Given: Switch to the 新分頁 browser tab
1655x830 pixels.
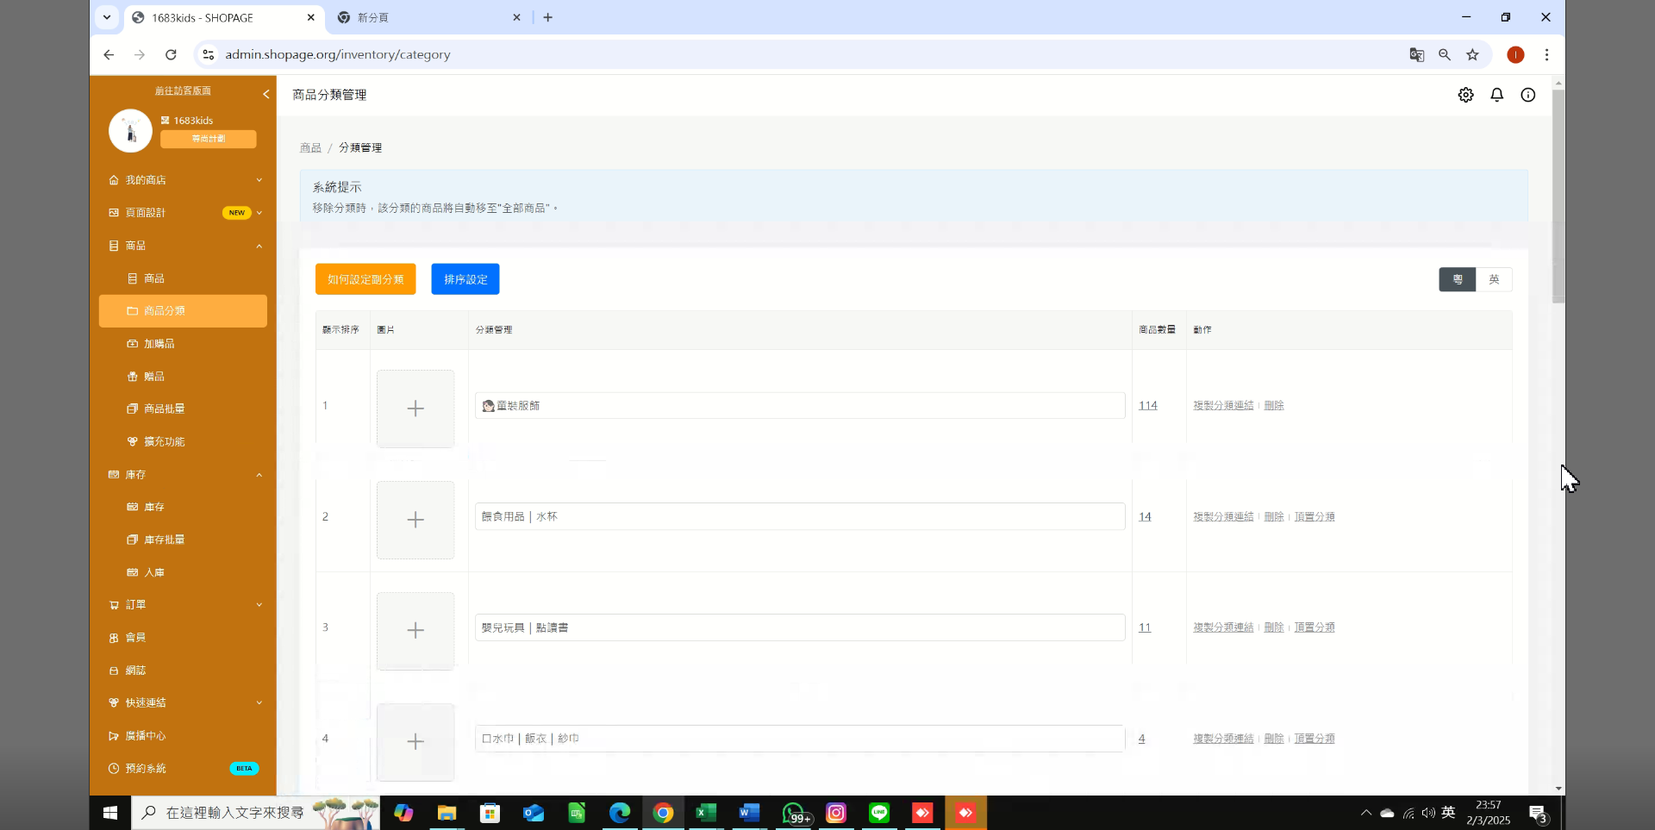Looking at the screenshot, I should (428, 17).
